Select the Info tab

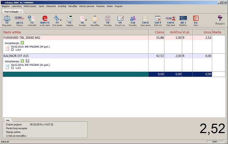[x=8, y=120]
